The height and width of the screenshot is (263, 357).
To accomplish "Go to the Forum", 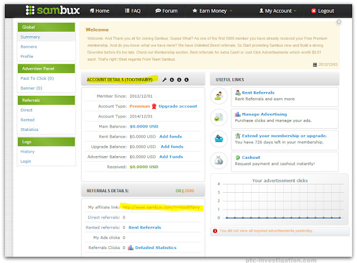I will [x=166, y=11].
